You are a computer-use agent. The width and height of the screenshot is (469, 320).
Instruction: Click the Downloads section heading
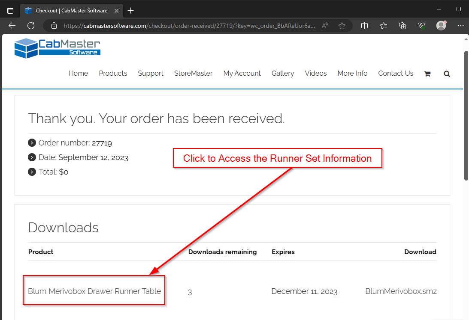tap(63, 228)
